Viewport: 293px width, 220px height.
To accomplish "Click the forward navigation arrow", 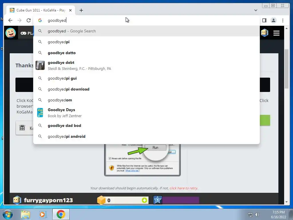I will pyautogui.click(x=19, y=20).
